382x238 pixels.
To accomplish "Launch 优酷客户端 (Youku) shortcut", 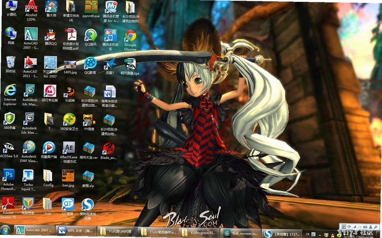I will [49, 150].
